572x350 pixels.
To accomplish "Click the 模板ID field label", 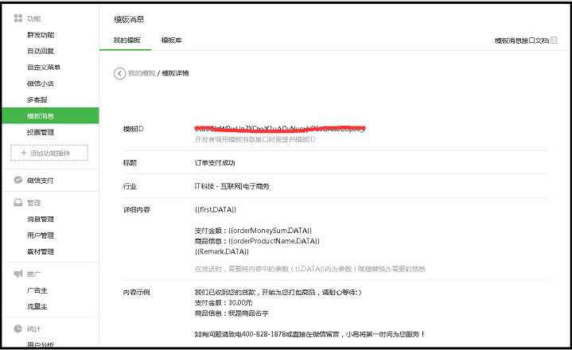I will [x=134, y=129].
